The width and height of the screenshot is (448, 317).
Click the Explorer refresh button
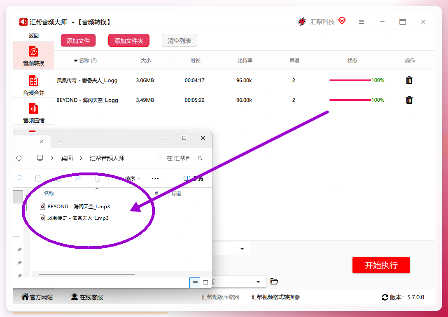(19, 158)
